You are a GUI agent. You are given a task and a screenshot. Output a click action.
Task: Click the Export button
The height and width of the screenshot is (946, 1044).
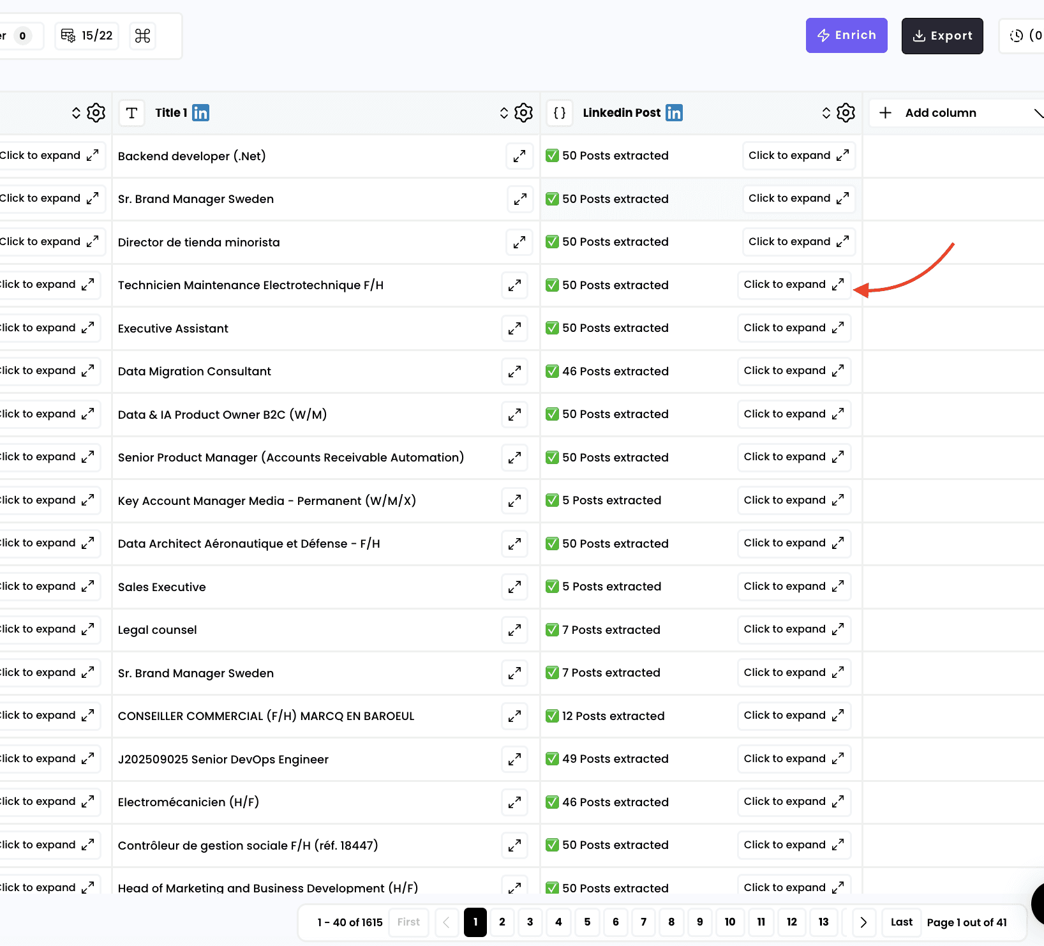pyautogui.click(x=942, y=36)
